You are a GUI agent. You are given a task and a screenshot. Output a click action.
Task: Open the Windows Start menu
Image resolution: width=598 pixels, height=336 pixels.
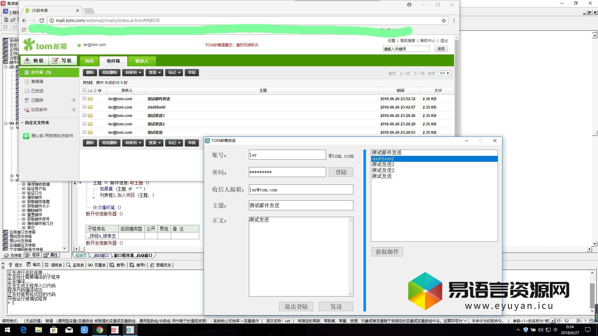[x=7, y=330]
